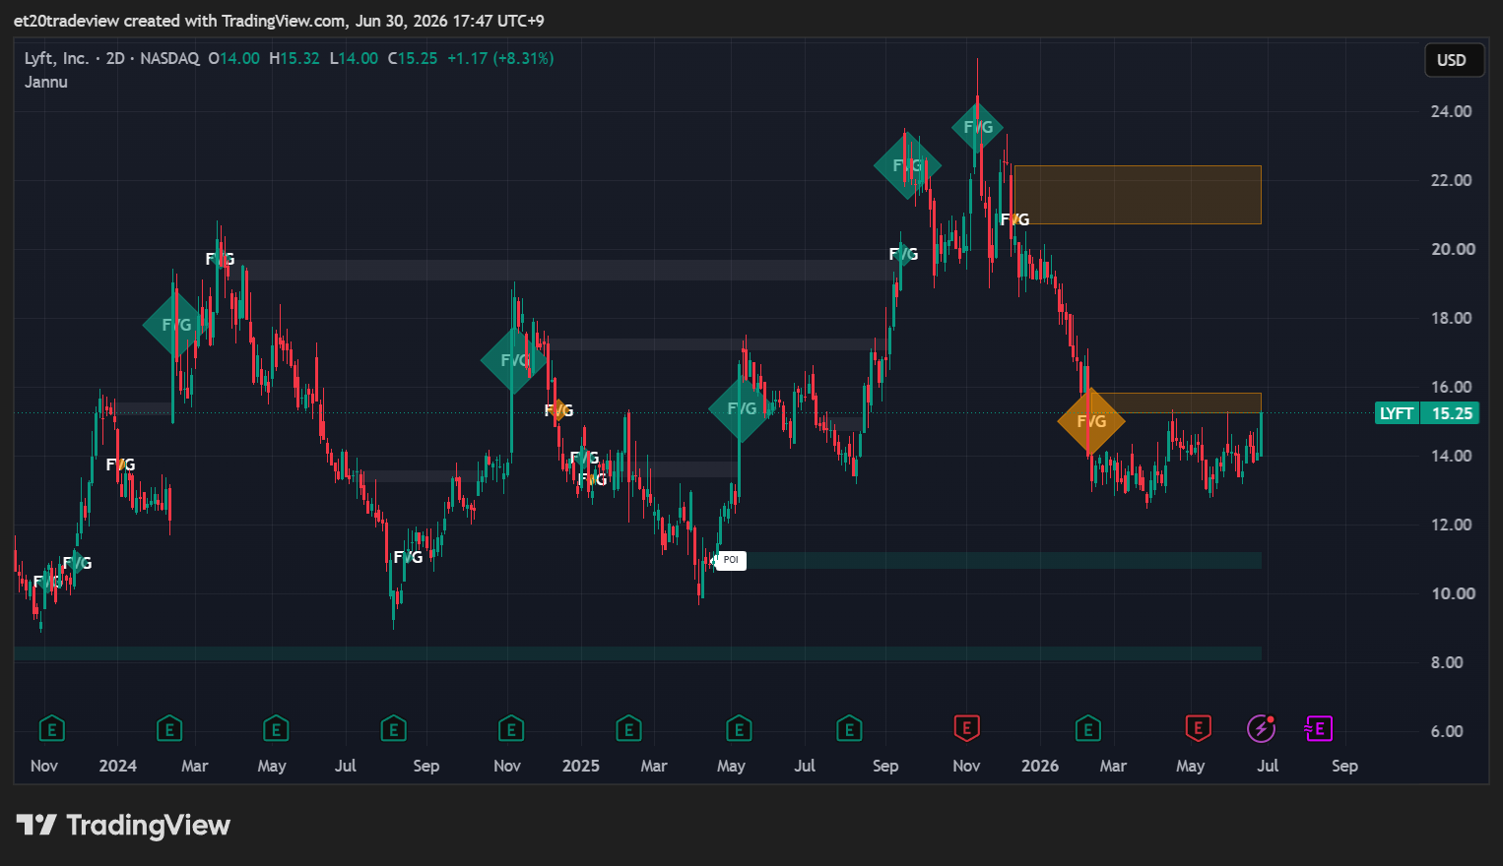Click the green earnings marker above May 2025
Screen dimensions: 1503x866
click(x=739, y=729)
